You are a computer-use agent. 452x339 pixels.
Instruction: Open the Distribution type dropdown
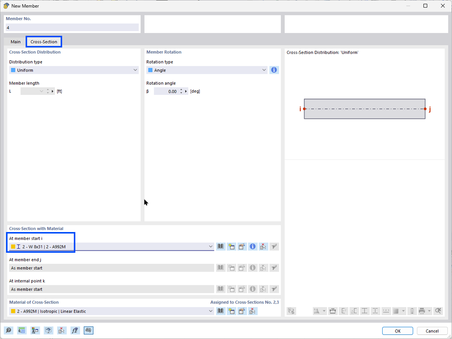pyautogui.click(x=135, y=70)
